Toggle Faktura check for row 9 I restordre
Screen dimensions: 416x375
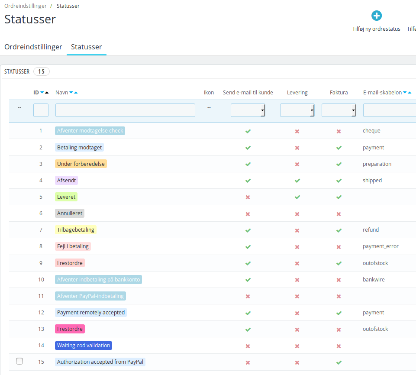pos(339,263)
